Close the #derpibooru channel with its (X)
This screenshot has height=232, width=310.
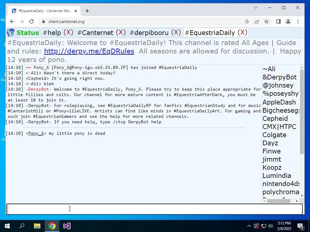[176, 32]
